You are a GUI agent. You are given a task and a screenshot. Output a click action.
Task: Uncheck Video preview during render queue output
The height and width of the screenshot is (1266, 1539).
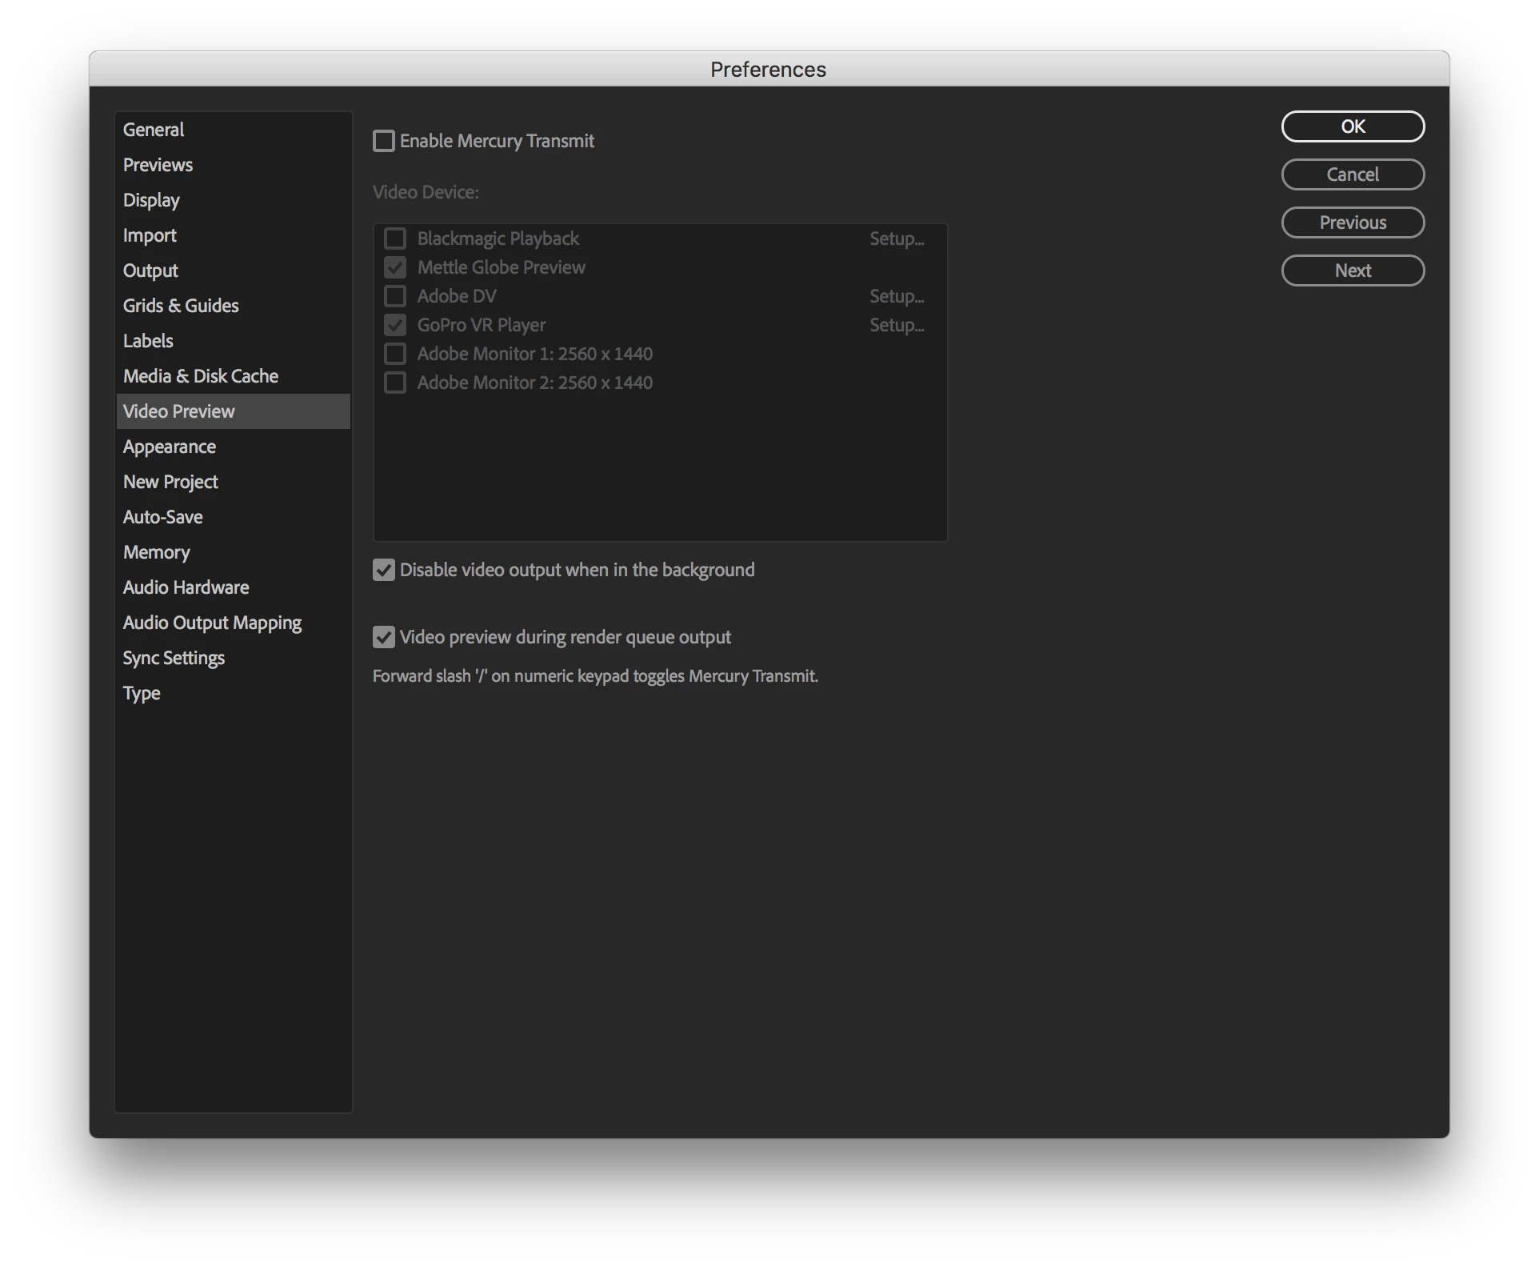384,638
